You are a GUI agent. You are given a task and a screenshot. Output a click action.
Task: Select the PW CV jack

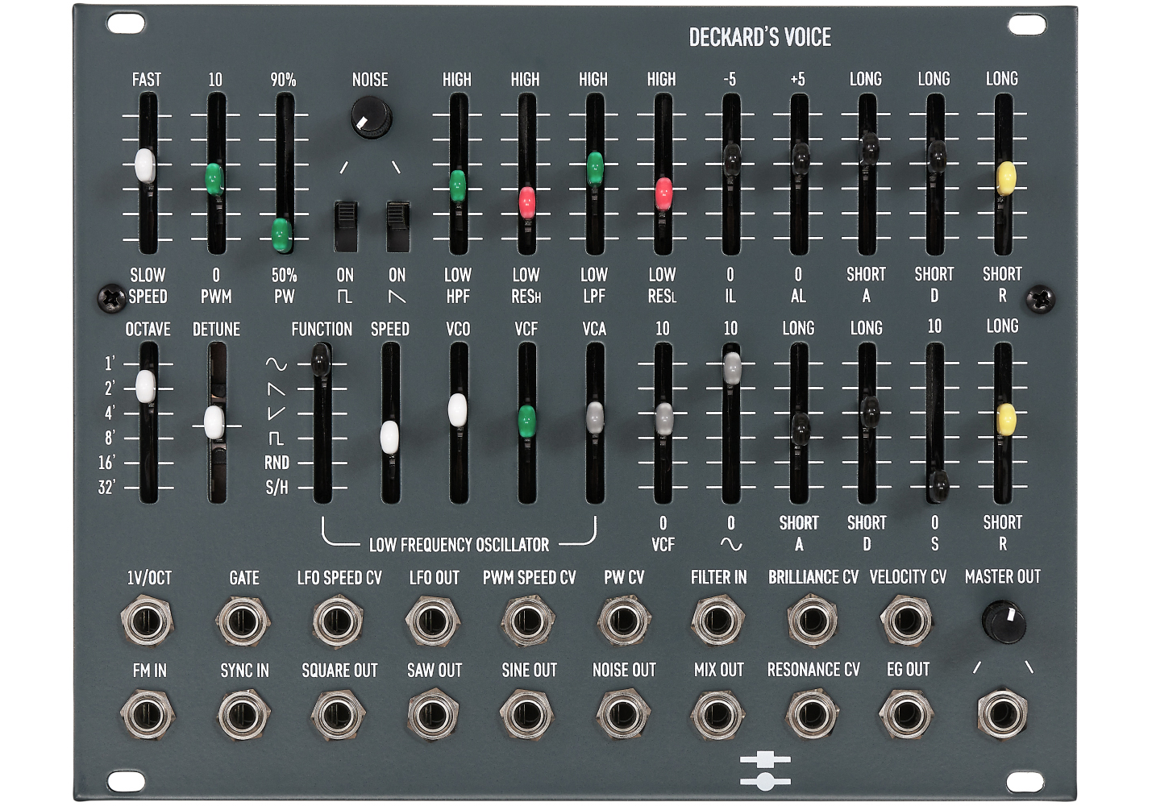pos(623,621)
